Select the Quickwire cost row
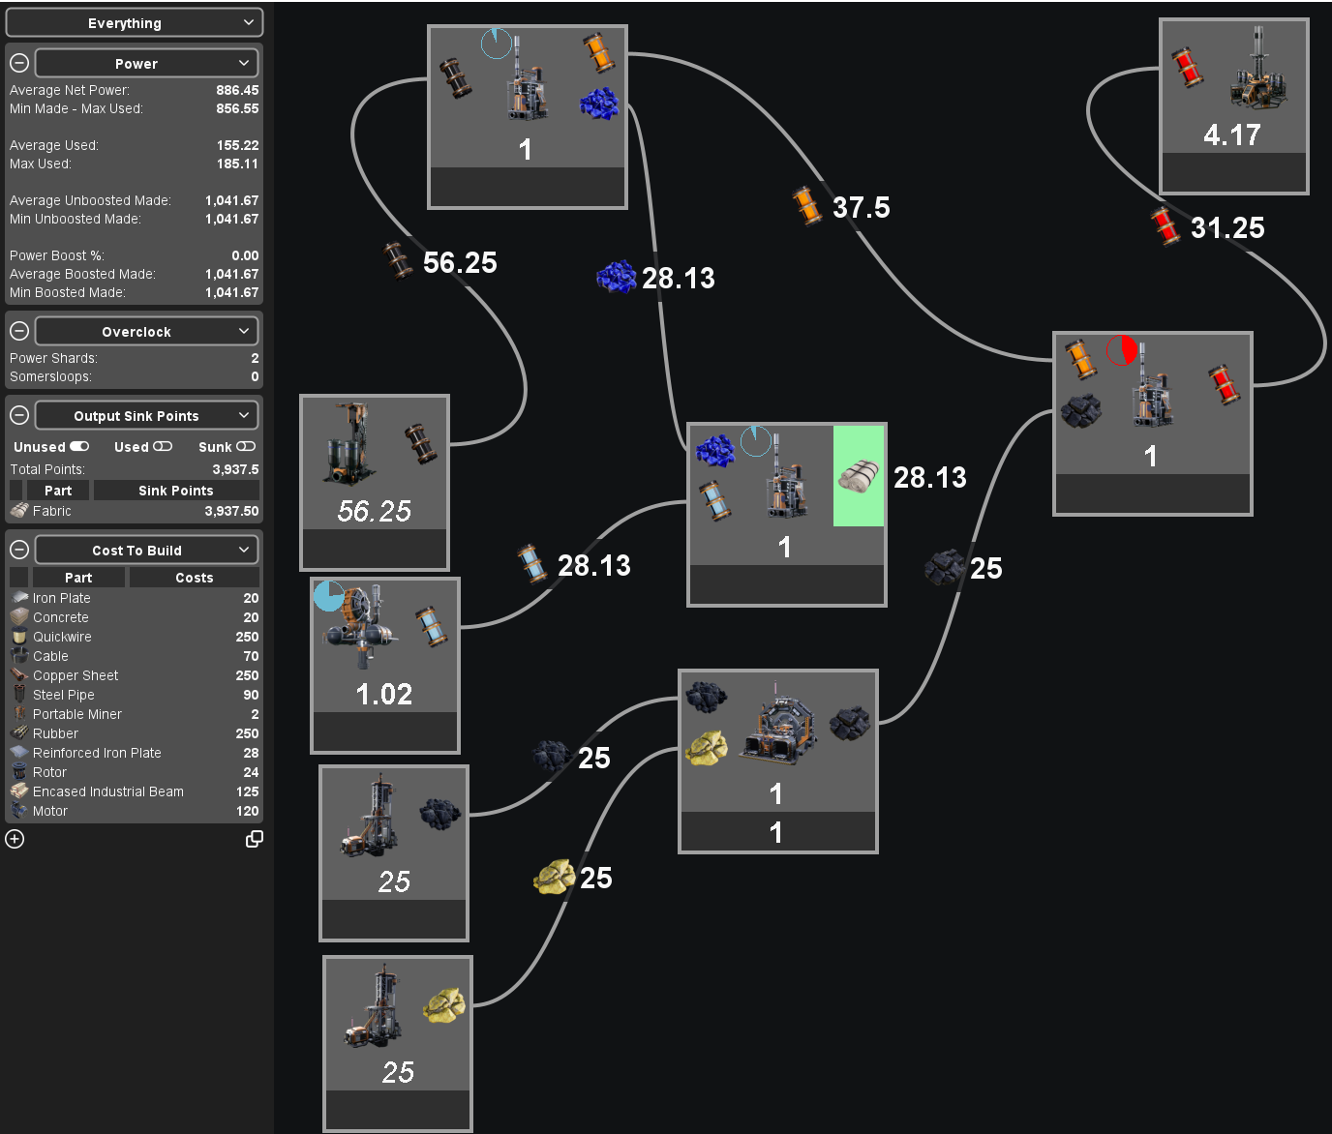1332x1134 pixels. click(x=135, y=637)
